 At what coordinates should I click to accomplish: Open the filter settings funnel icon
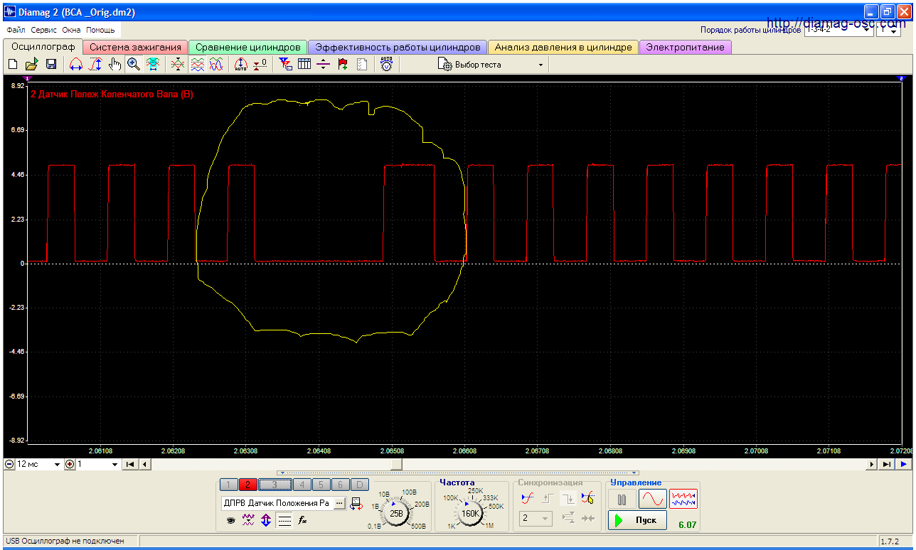(286, 65)
